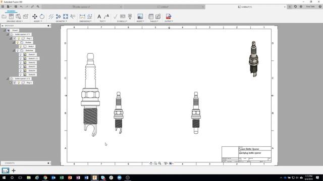Choose the Ordinate Dimension tool

point(90,17)
